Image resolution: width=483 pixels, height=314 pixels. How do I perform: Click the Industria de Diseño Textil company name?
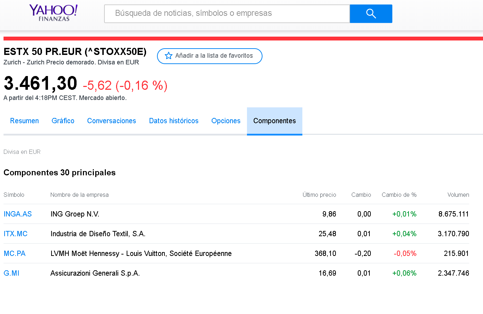[x=98, y=234]
